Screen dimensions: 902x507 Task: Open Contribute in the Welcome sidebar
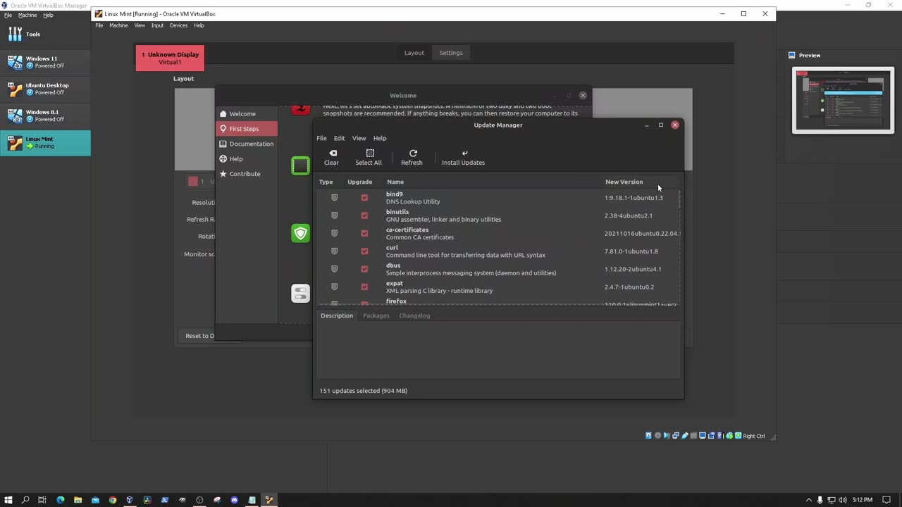pos(247,174)
